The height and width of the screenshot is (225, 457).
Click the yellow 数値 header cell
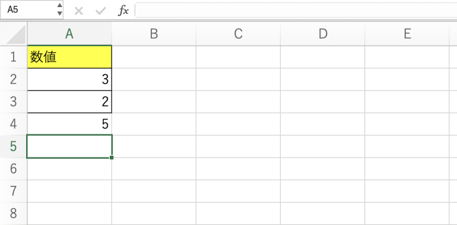click(x=69, y=57)
